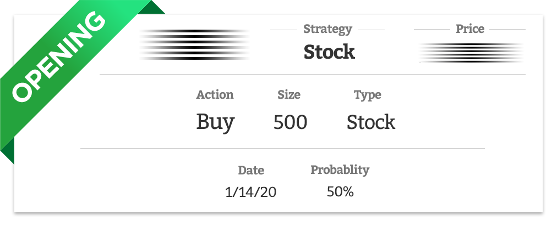Click the 1/14/20 date value
The width and height of the screenshot is (557, 226).
point(251,192)
